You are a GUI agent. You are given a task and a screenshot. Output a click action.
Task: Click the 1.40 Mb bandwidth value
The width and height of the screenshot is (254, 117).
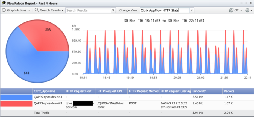pyautogui.click(x=198, y=103)
